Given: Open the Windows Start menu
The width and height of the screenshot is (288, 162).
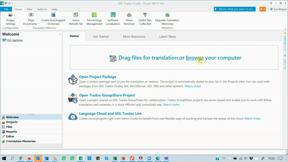Looking at the screenshot, I should coord(4,158).
